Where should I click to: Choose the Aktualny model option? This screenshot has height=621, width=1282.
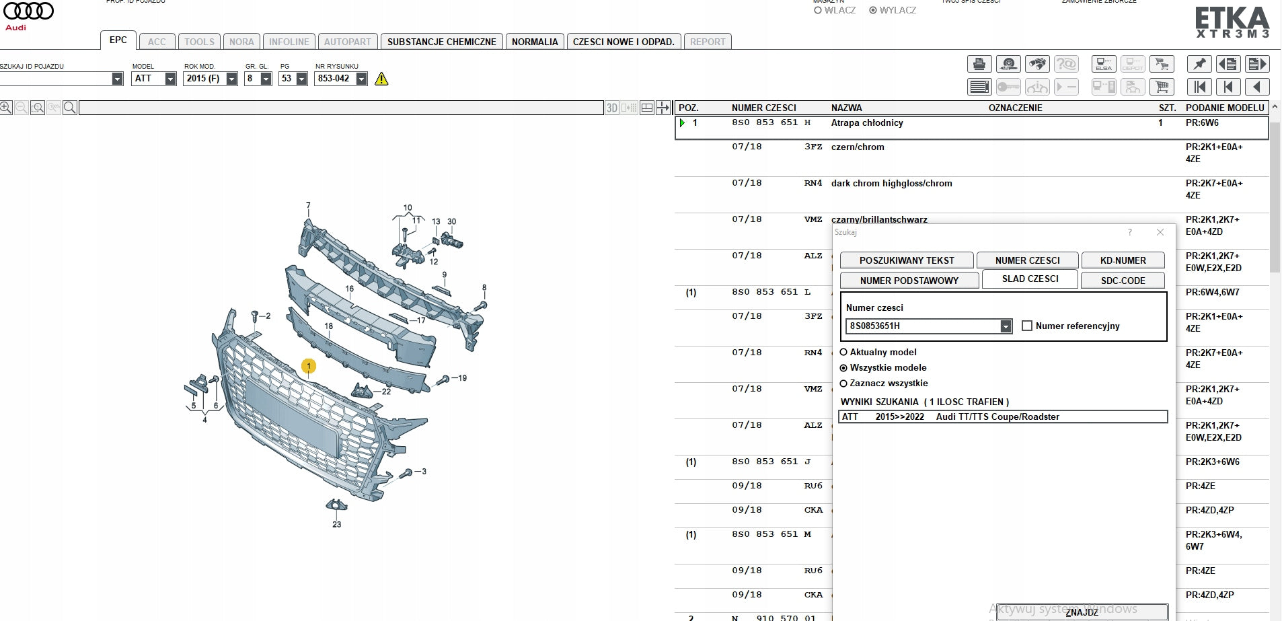point(843,352)
